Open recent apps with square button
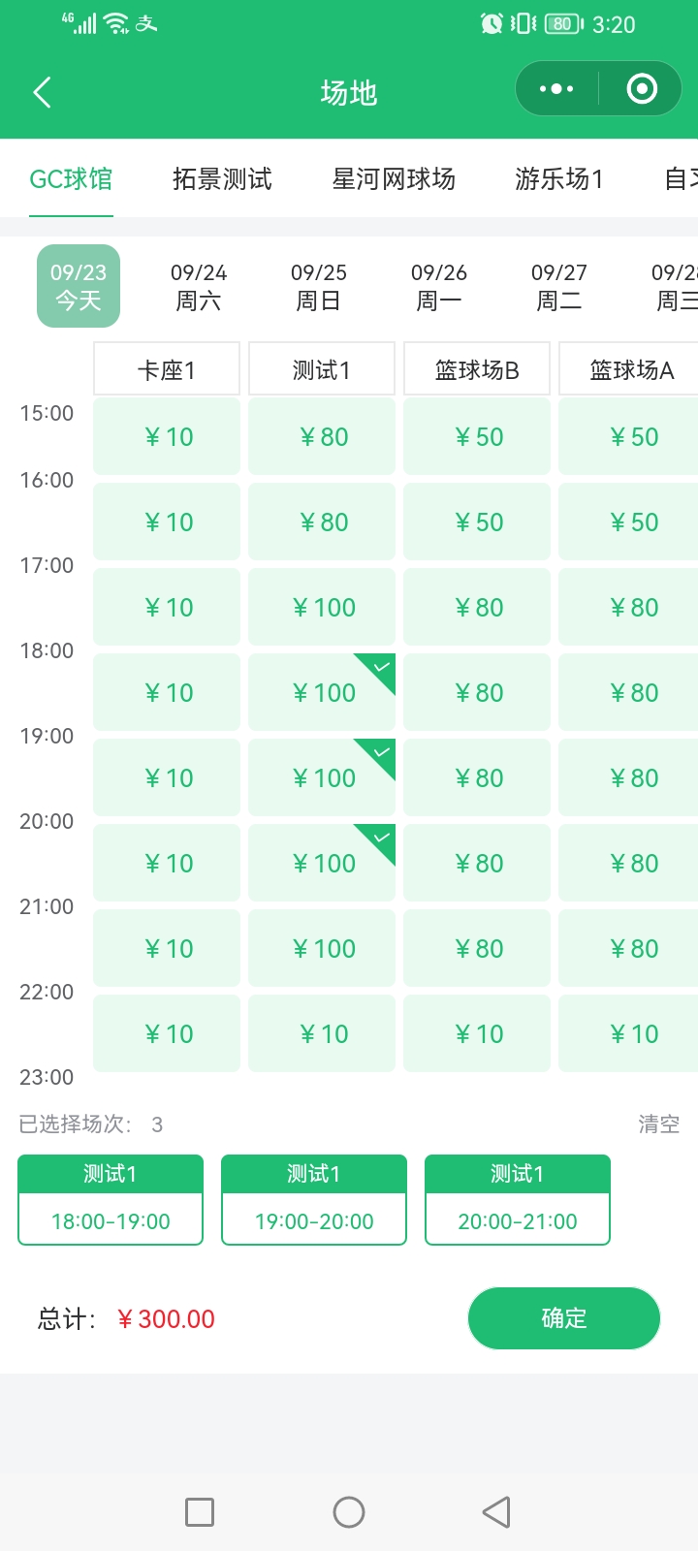698x1551 pixels. [x=200, y=1512]
